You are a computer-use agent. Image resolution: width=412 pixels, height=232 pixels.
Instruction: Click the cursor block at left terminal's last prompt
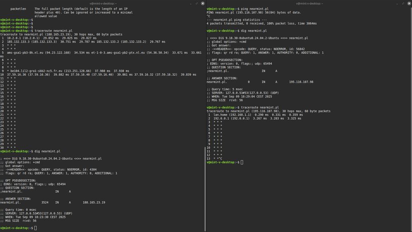pos(36,228)
